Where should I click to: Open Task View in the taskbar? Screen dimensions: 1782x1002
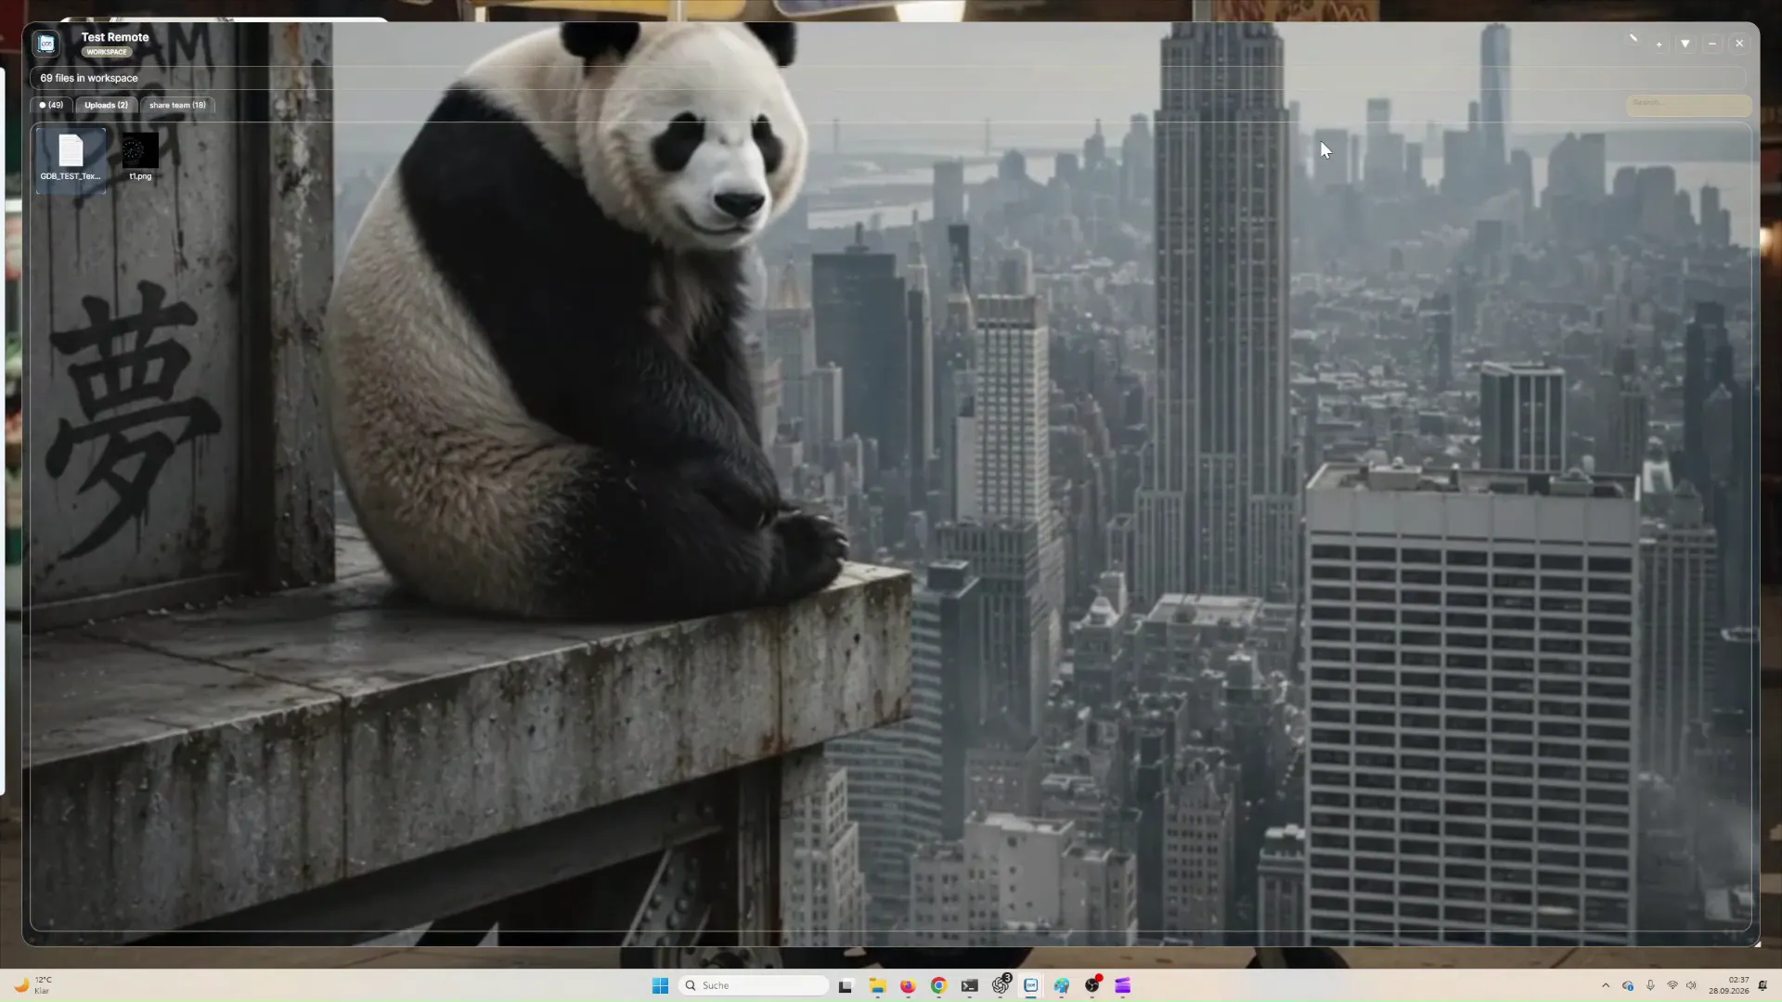(846, 986)
